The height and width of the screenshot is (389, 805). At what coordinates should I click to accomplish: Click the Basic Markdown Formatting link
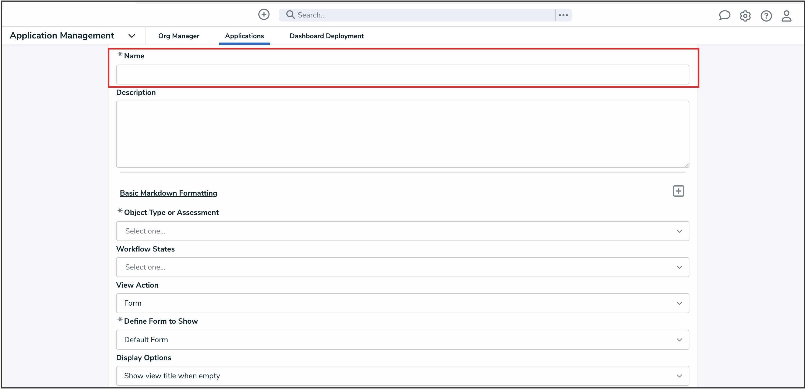[x=168, y=193]
